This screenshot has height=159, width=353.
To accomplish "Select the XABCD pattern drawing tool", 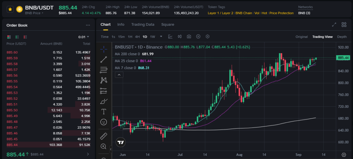I will pos(103,80).
